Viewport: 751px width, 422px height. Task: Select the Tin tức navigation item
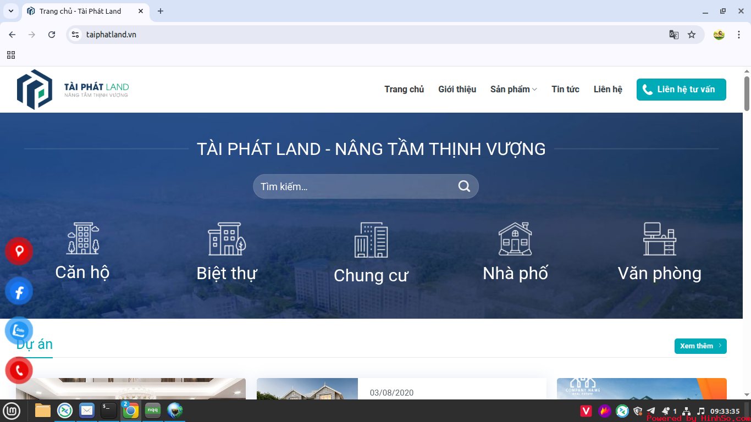tap(565, 89)
